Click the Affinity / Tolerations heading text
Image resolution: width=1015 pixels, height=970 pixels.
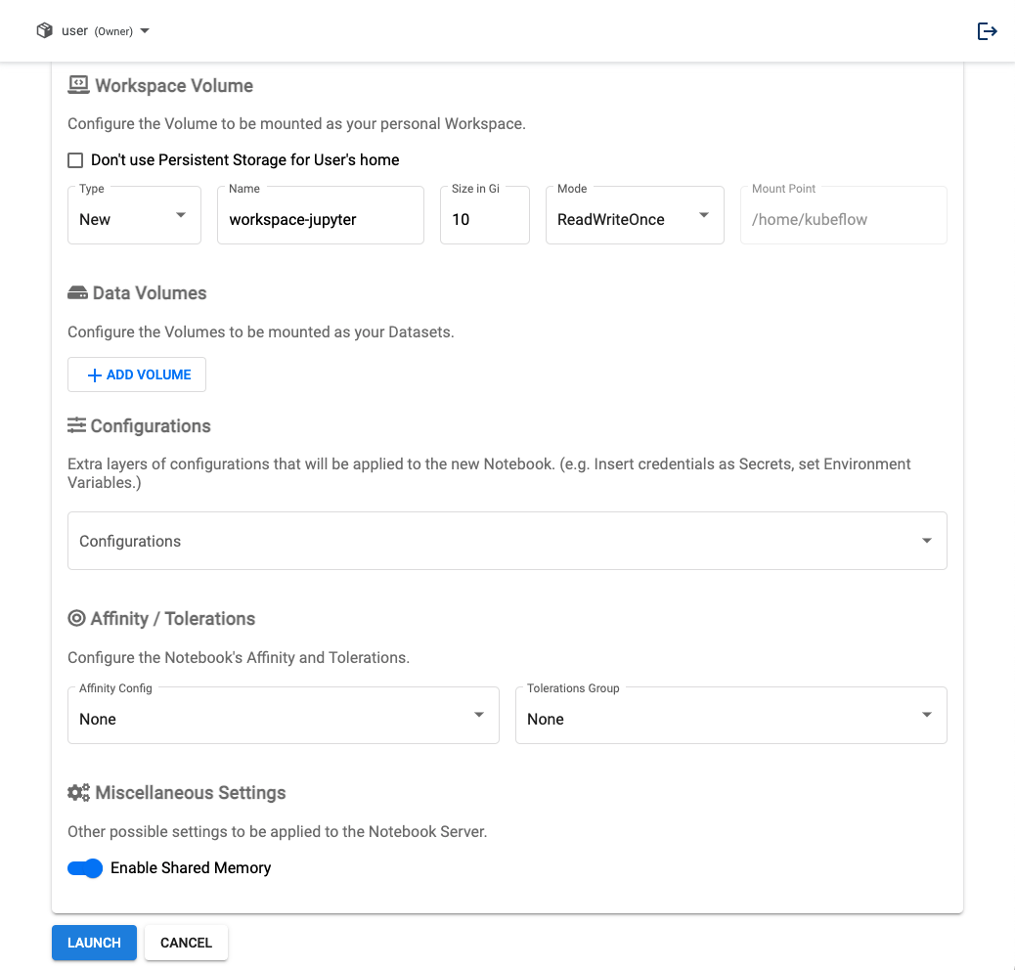tap(173, 619)
